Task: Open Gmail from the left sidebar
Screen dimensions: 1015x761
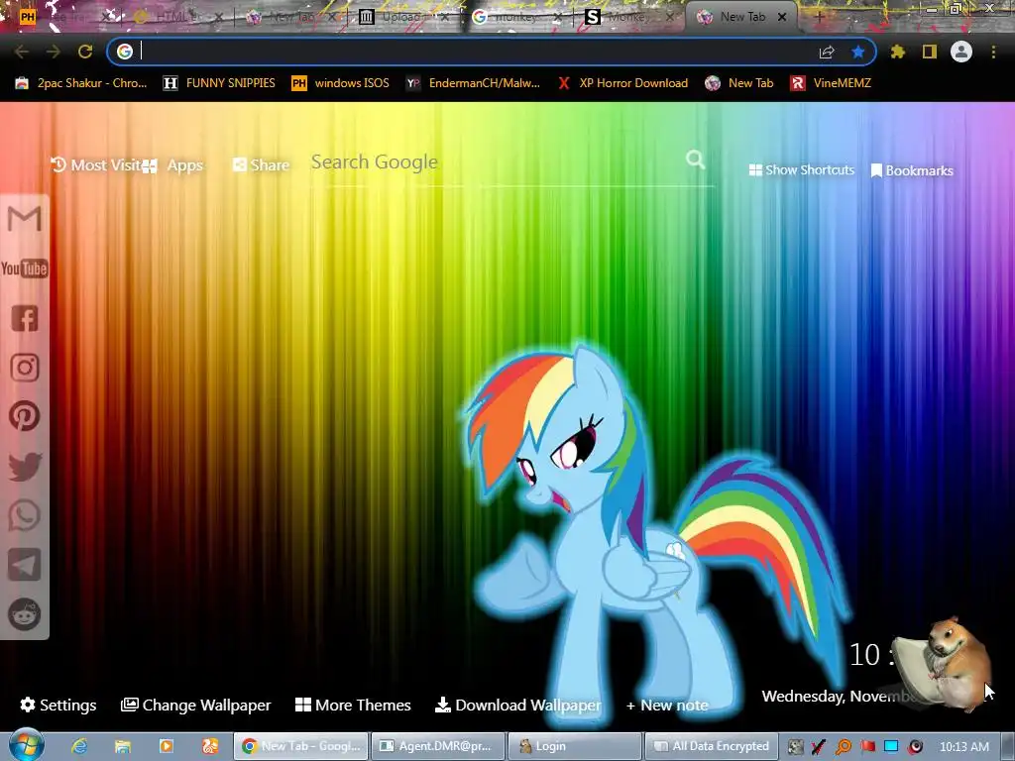Action: (25, 219)
